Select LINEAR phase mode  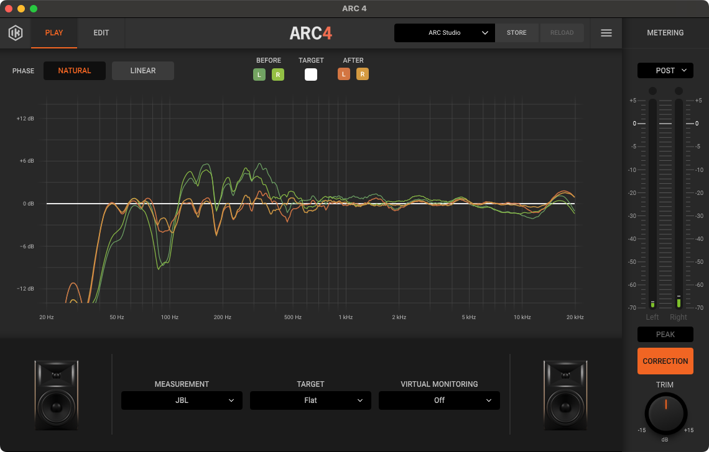pyautogui.click(x=143, y=71)
